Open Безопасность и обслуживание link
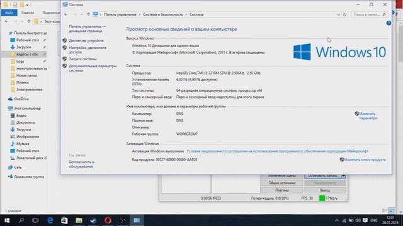 coord(81,164)
